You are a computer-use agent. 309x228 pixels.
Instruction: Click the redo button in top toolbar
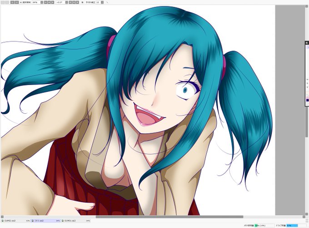[7, 2]
